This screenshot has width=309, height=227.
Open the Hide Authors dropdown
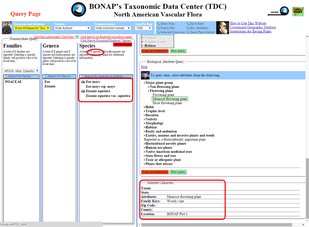tap(72, 28)
